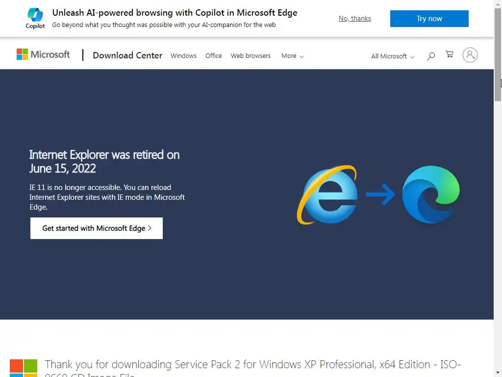The width and height of the screenshot is (502, 377).
Task: Expand the All Microsoft dropdown
Action: pyautogui.click(x=393, y=56)
